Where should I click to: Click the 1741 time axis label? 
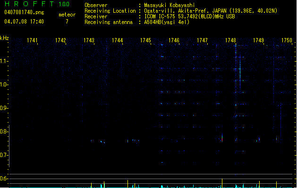tap(32, 40)
